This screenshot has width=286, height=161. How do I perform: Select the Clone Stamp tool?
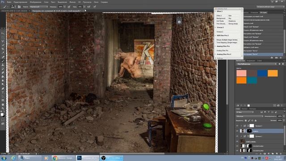[3, 65]
